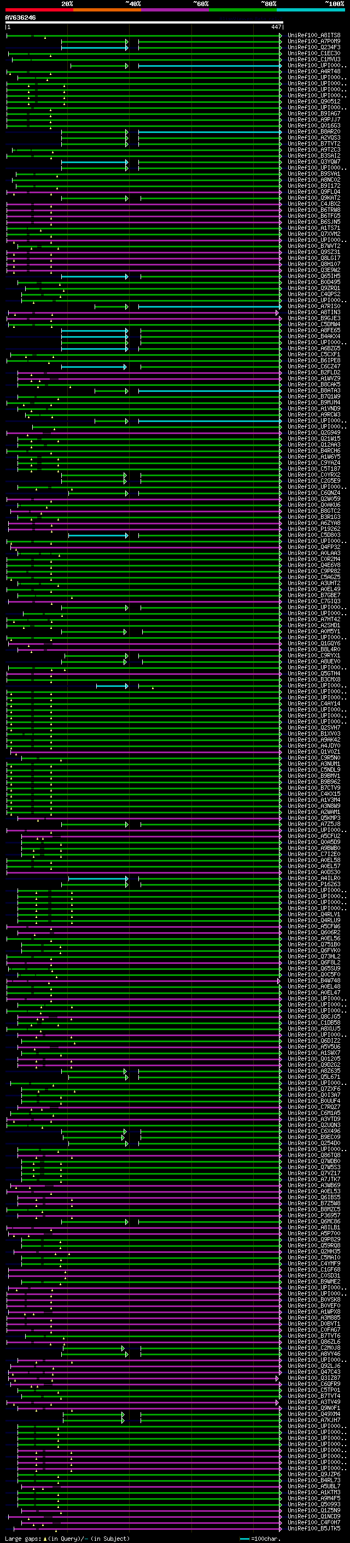The image size is (350, 1543).
Task: Click the query end position 447
Action: click(276, 27)
